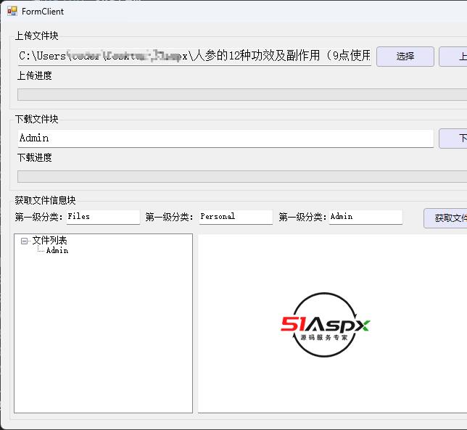This screenshot has height=430, width=467.
Task: Click the 上传文件块 group title
Action: coord(37,36)
